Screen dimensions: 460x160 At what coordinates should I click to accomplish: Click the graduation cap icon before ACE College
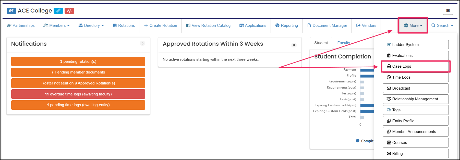11,11
